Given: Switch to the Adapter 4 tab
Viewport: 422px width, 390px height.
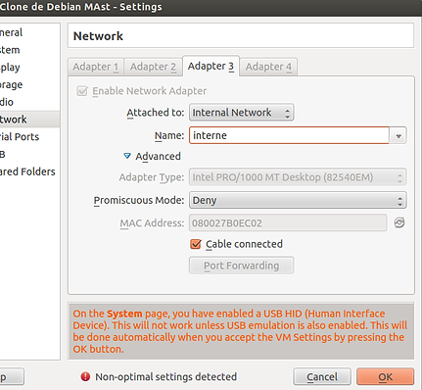Looking at the screenshot, I should (x=268, y=67).
